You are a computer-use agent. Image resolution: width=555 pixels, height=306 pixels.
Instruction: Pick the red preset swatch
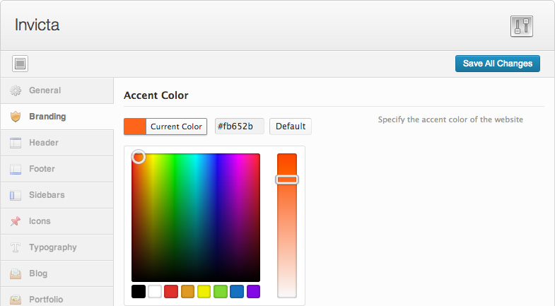[x=171, y=291]
